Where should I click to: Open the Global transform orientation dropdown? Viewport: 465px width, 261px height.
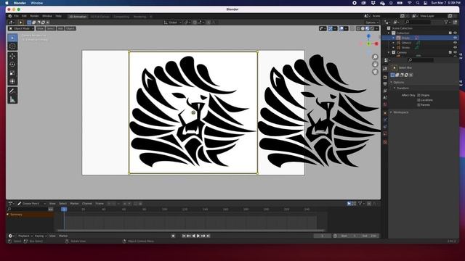tap(173, 22)
